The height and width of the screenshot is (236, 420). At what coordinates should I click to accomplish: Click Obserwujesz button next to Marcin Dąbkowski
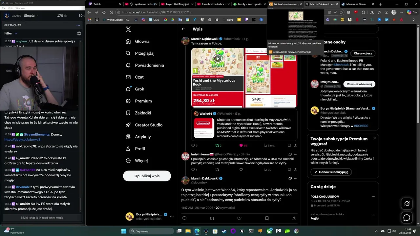tap(363, 53)
